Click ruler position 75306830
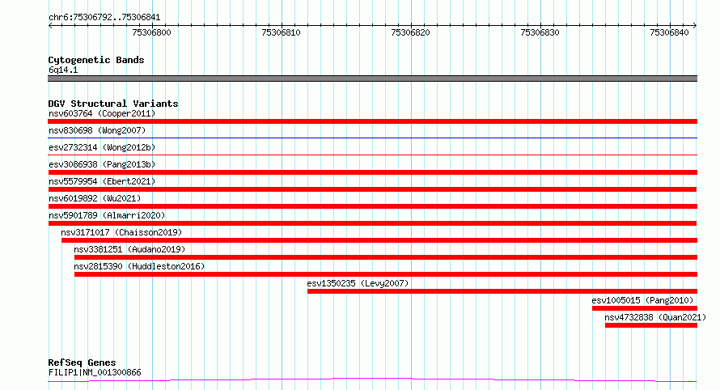The height and width of the screenshot is (390, 720). (540, 32)
